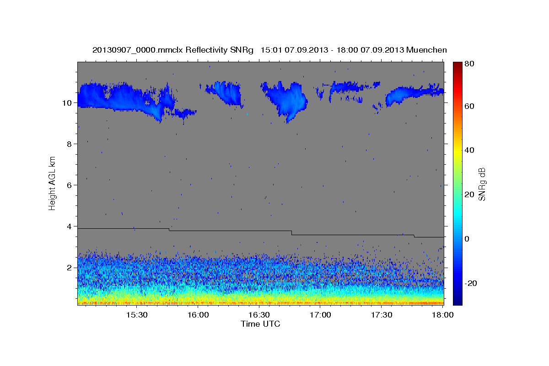Click the 16:30 time tick label
Image resolution: width=549 pixels, height=366 pixels.
pos(259,315)
